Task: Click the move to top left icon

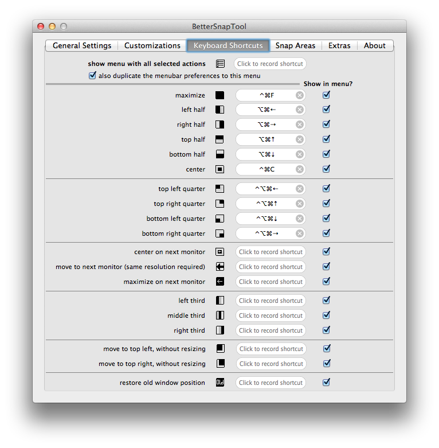Action: tap(220, 349)
